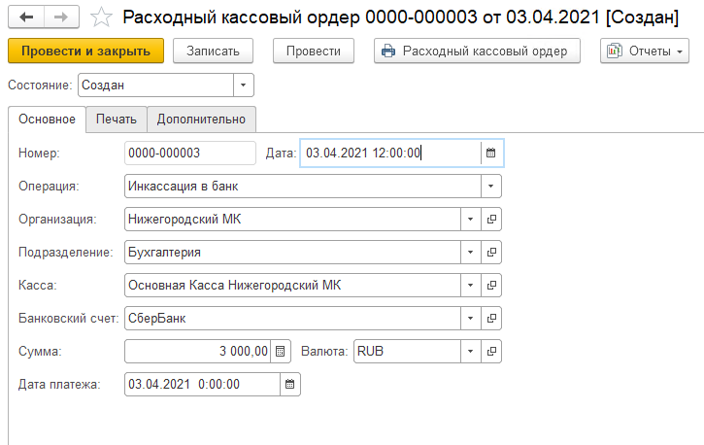704x445 pixels.
Task: Expand the Операция dropdown list
Action: 491,186
